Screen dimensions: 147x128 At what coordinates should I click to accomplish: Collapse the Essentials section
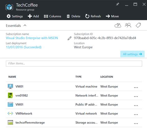click(16, 25)
